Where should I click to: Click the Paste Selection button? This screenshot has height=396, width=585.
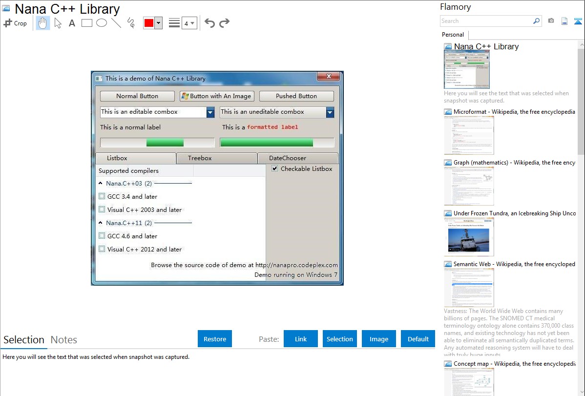click(339, 339)
